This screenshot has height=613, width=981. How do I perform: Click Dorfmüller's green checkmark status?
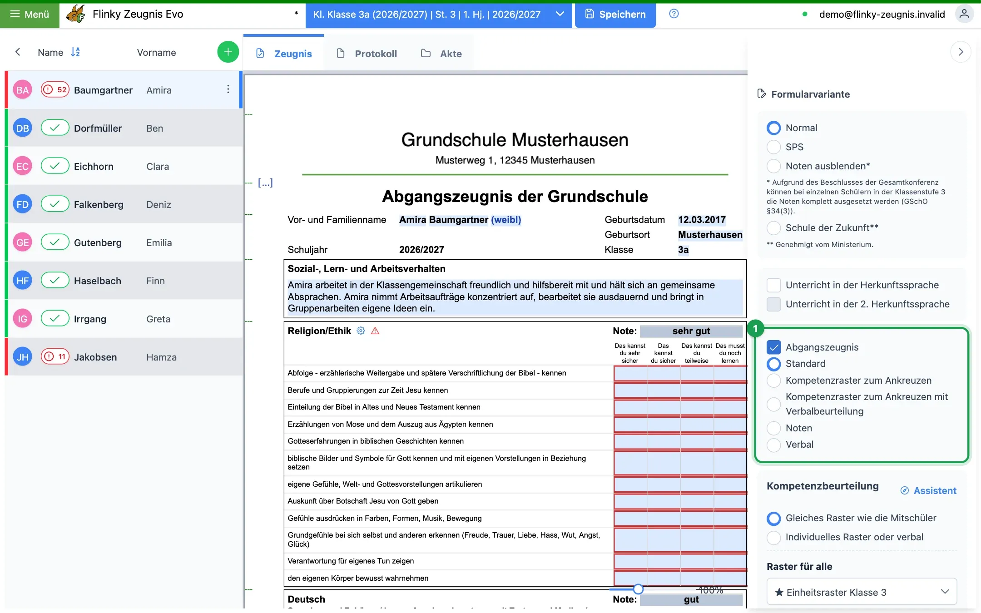55,128
